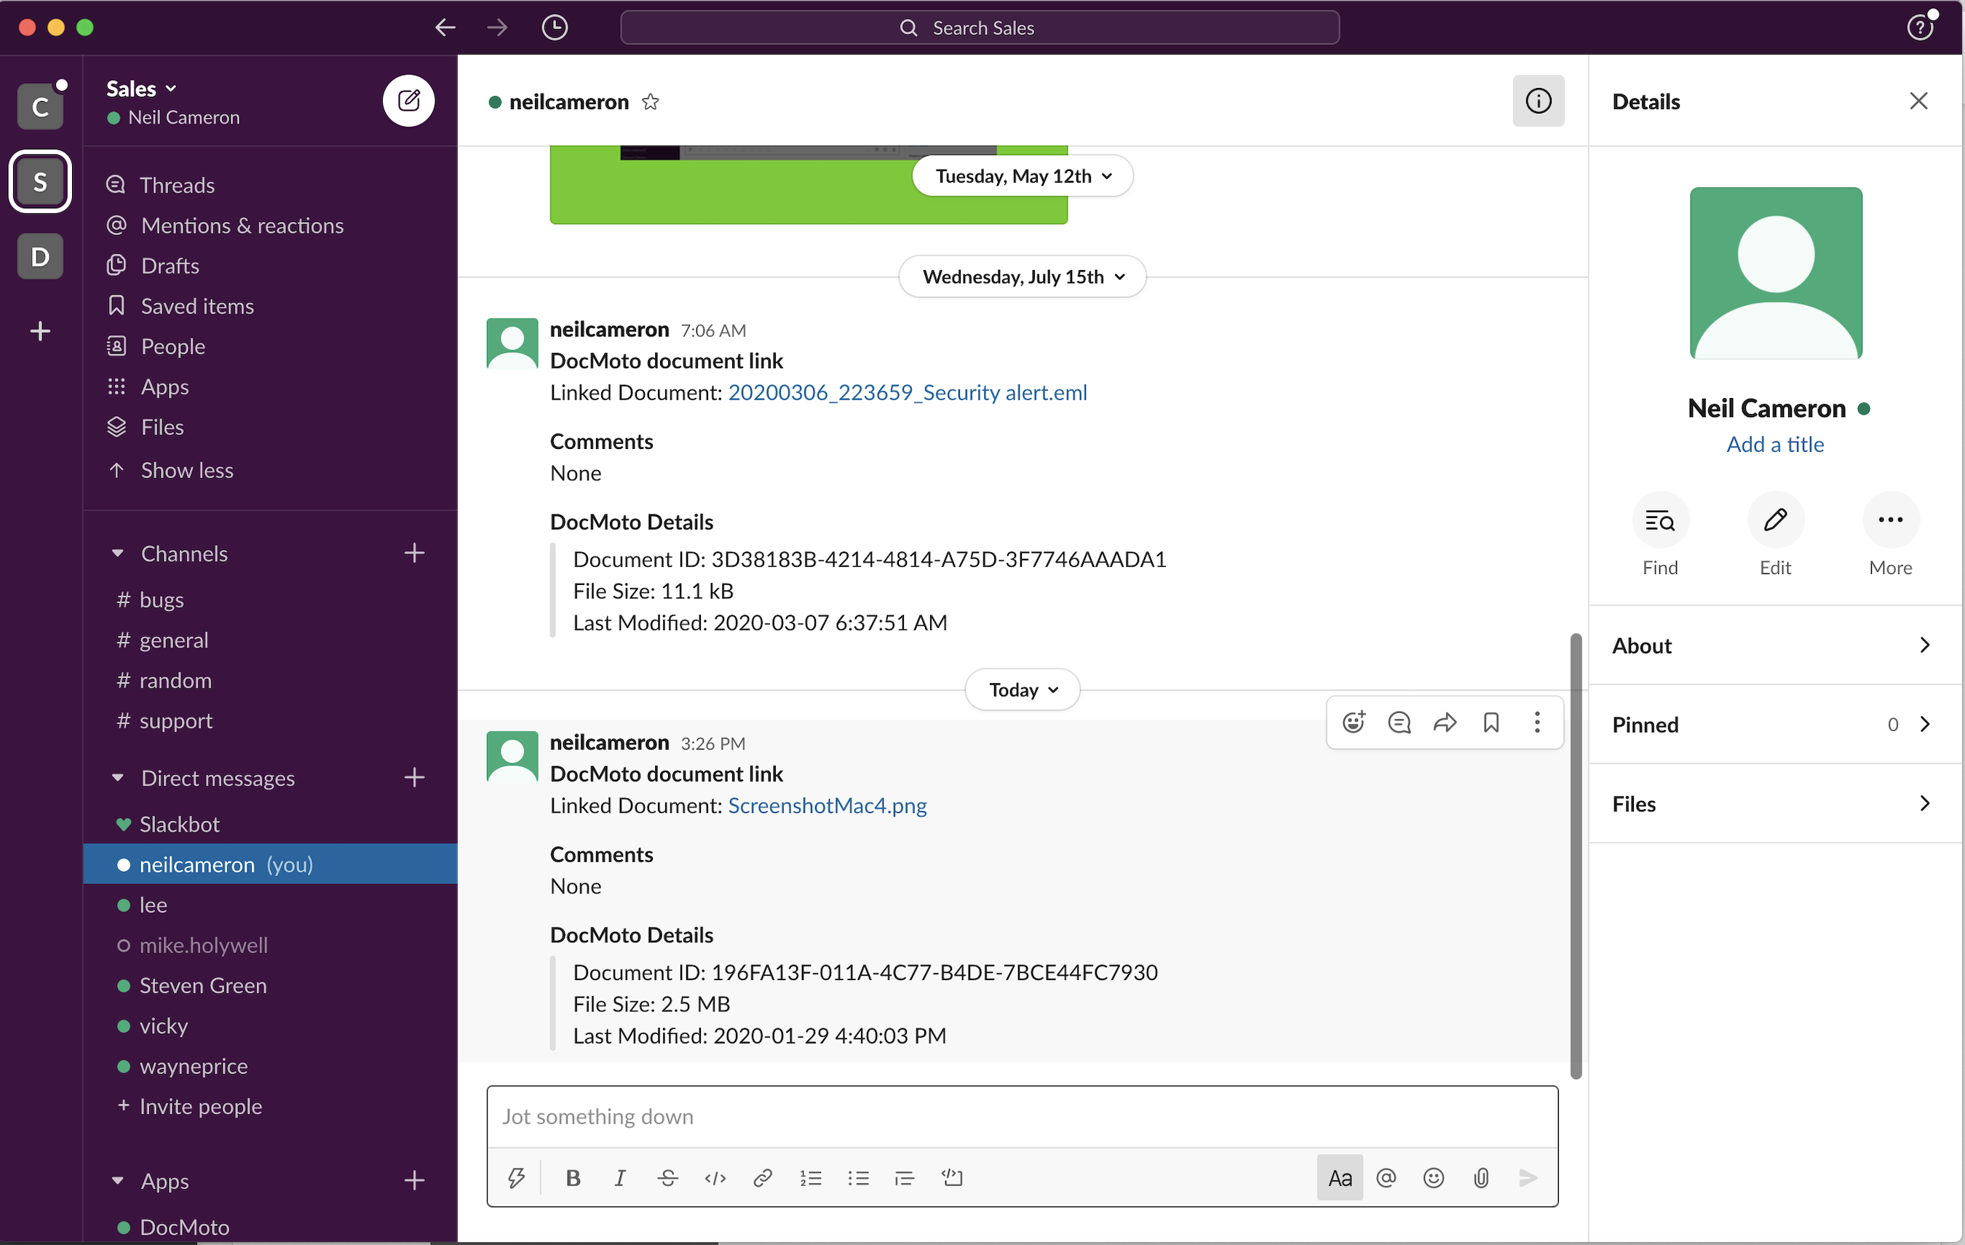Add a new workspace with the plus icon
Image resolution: width=1965 pixels, height=1245 pixels.
click(40, 331)
